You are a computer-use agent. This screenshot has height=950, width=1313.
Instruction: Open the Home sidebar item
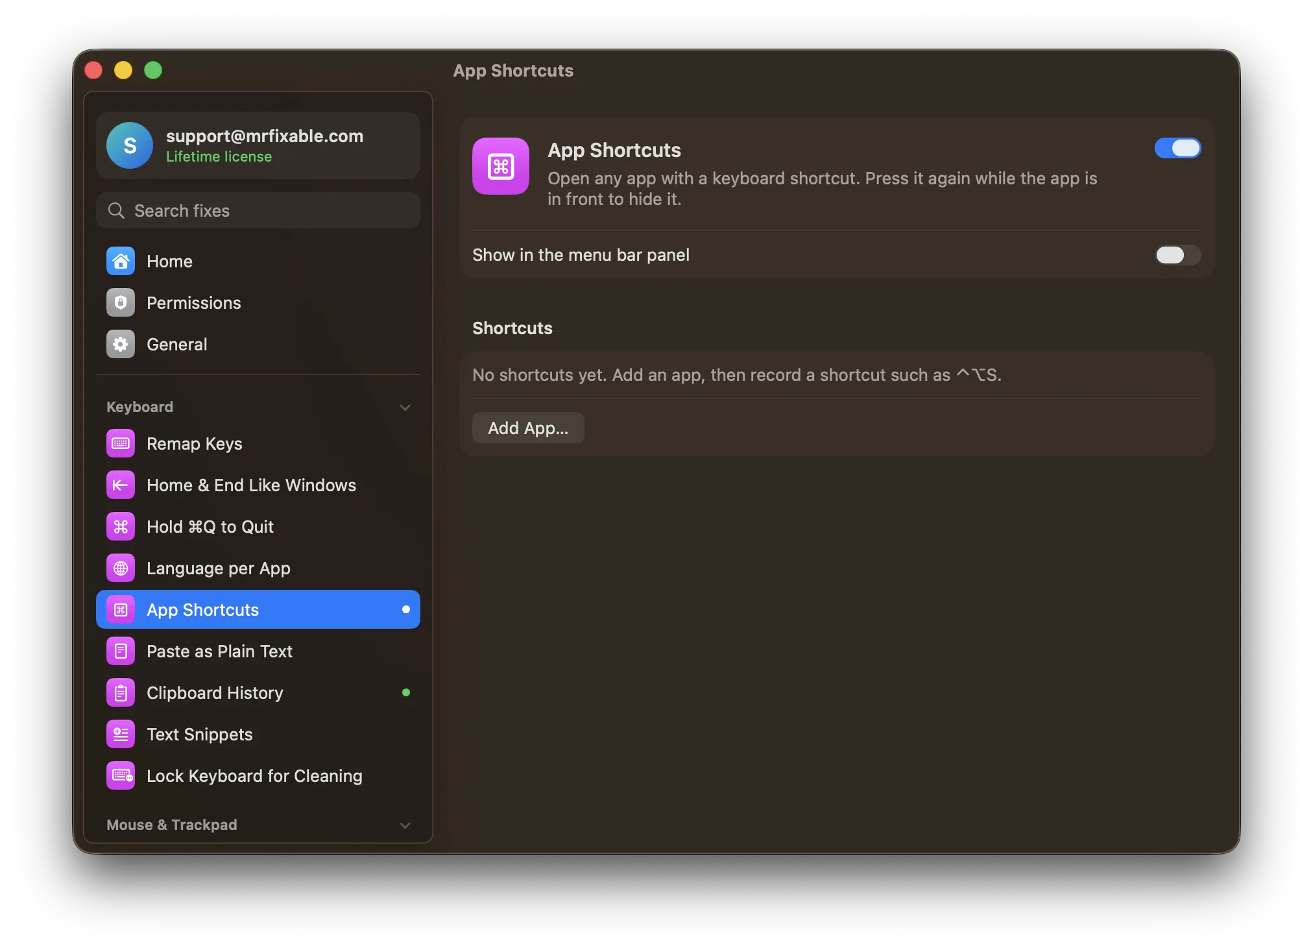[258, 262]
